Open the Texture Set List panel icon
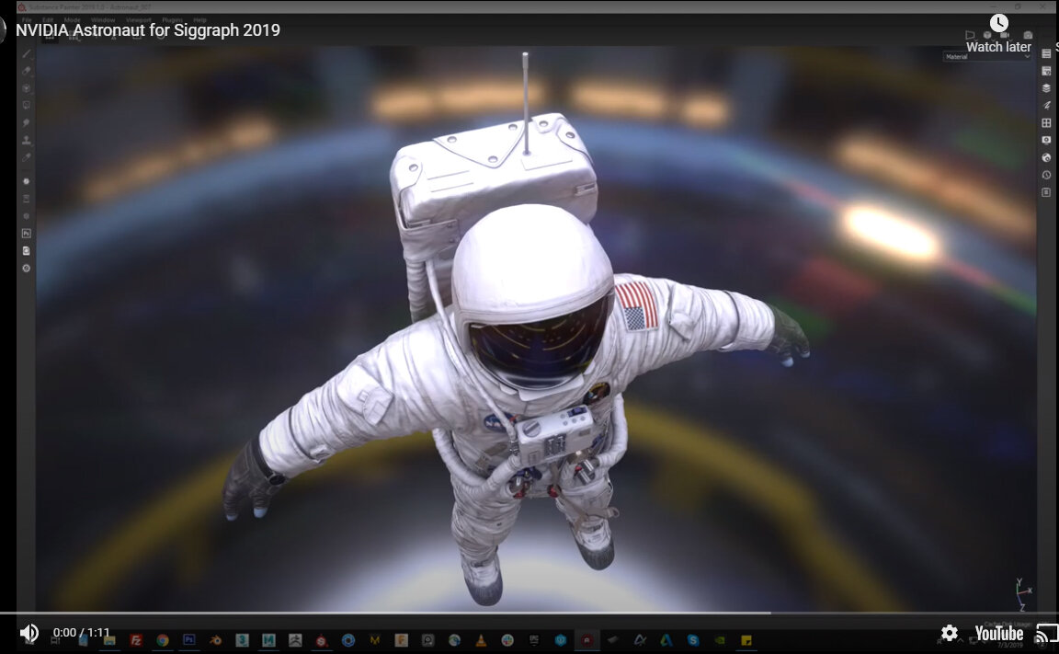The width and height of the screenshot is (1059, 654). pyautogui.click(x=1046, y=53)
